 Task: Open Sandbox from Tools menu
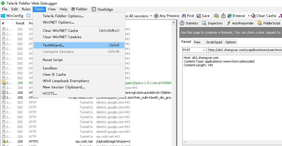pyautogui.click(x=79, y=68)
